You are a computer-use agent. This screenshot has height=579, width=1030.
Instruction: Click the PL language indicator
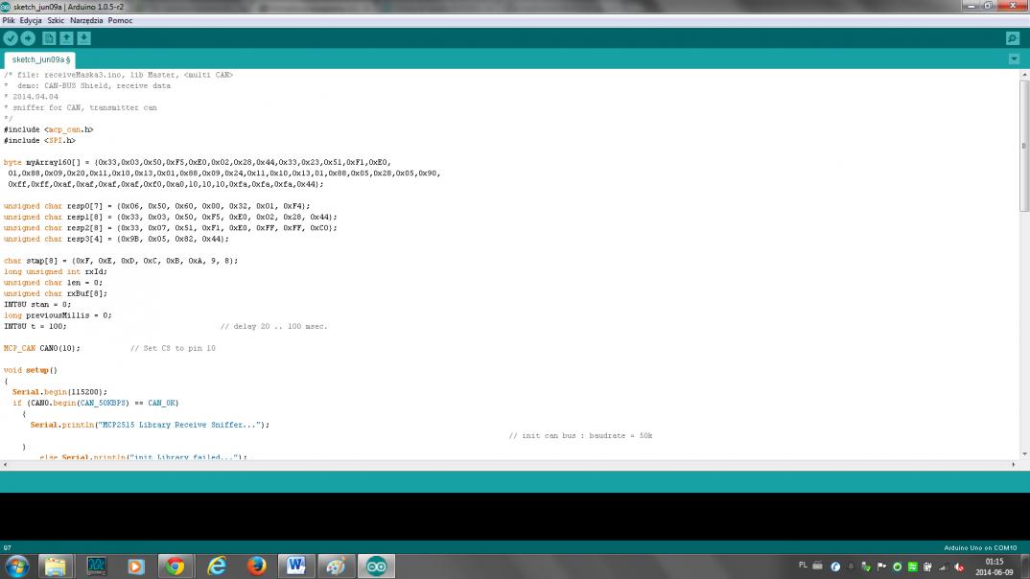tap(803, 566)
